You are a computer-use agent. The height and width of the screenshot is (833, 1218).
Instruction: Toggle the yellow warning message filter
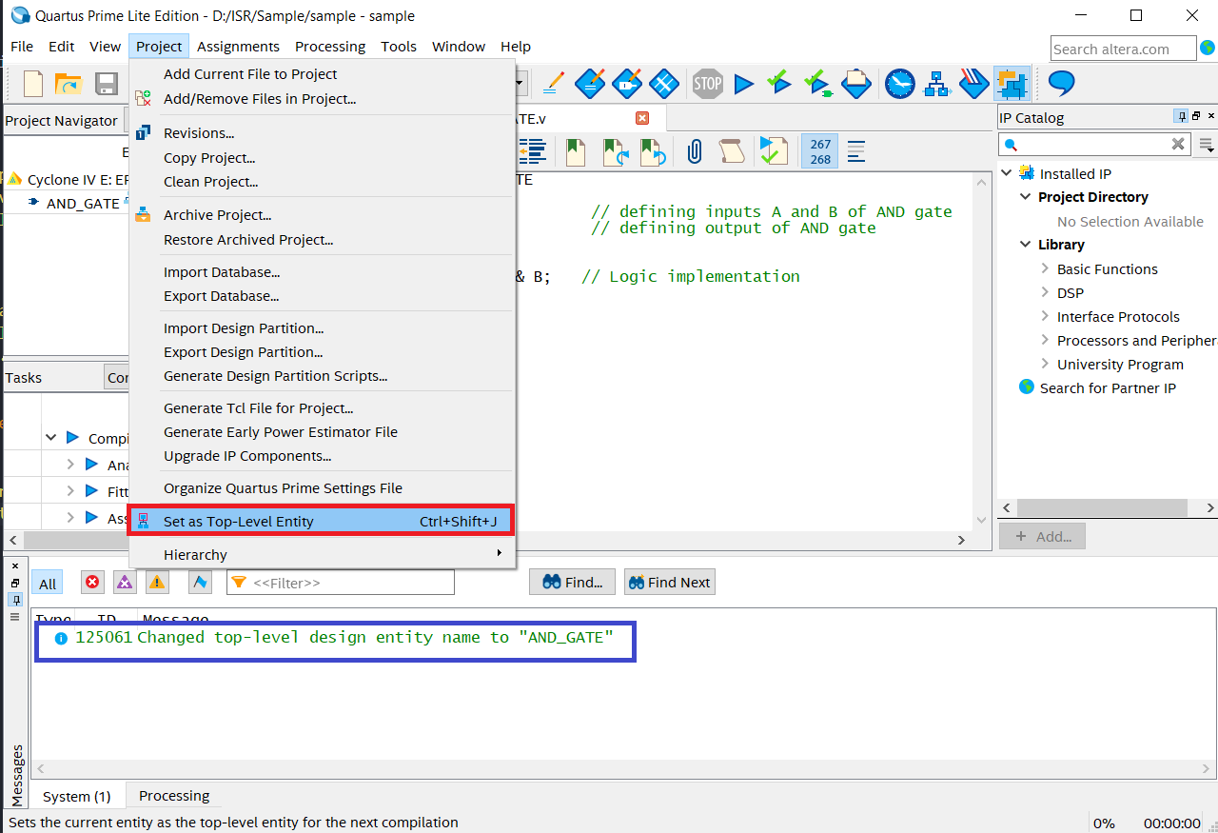pyautogui.click(x=157, y=582)
